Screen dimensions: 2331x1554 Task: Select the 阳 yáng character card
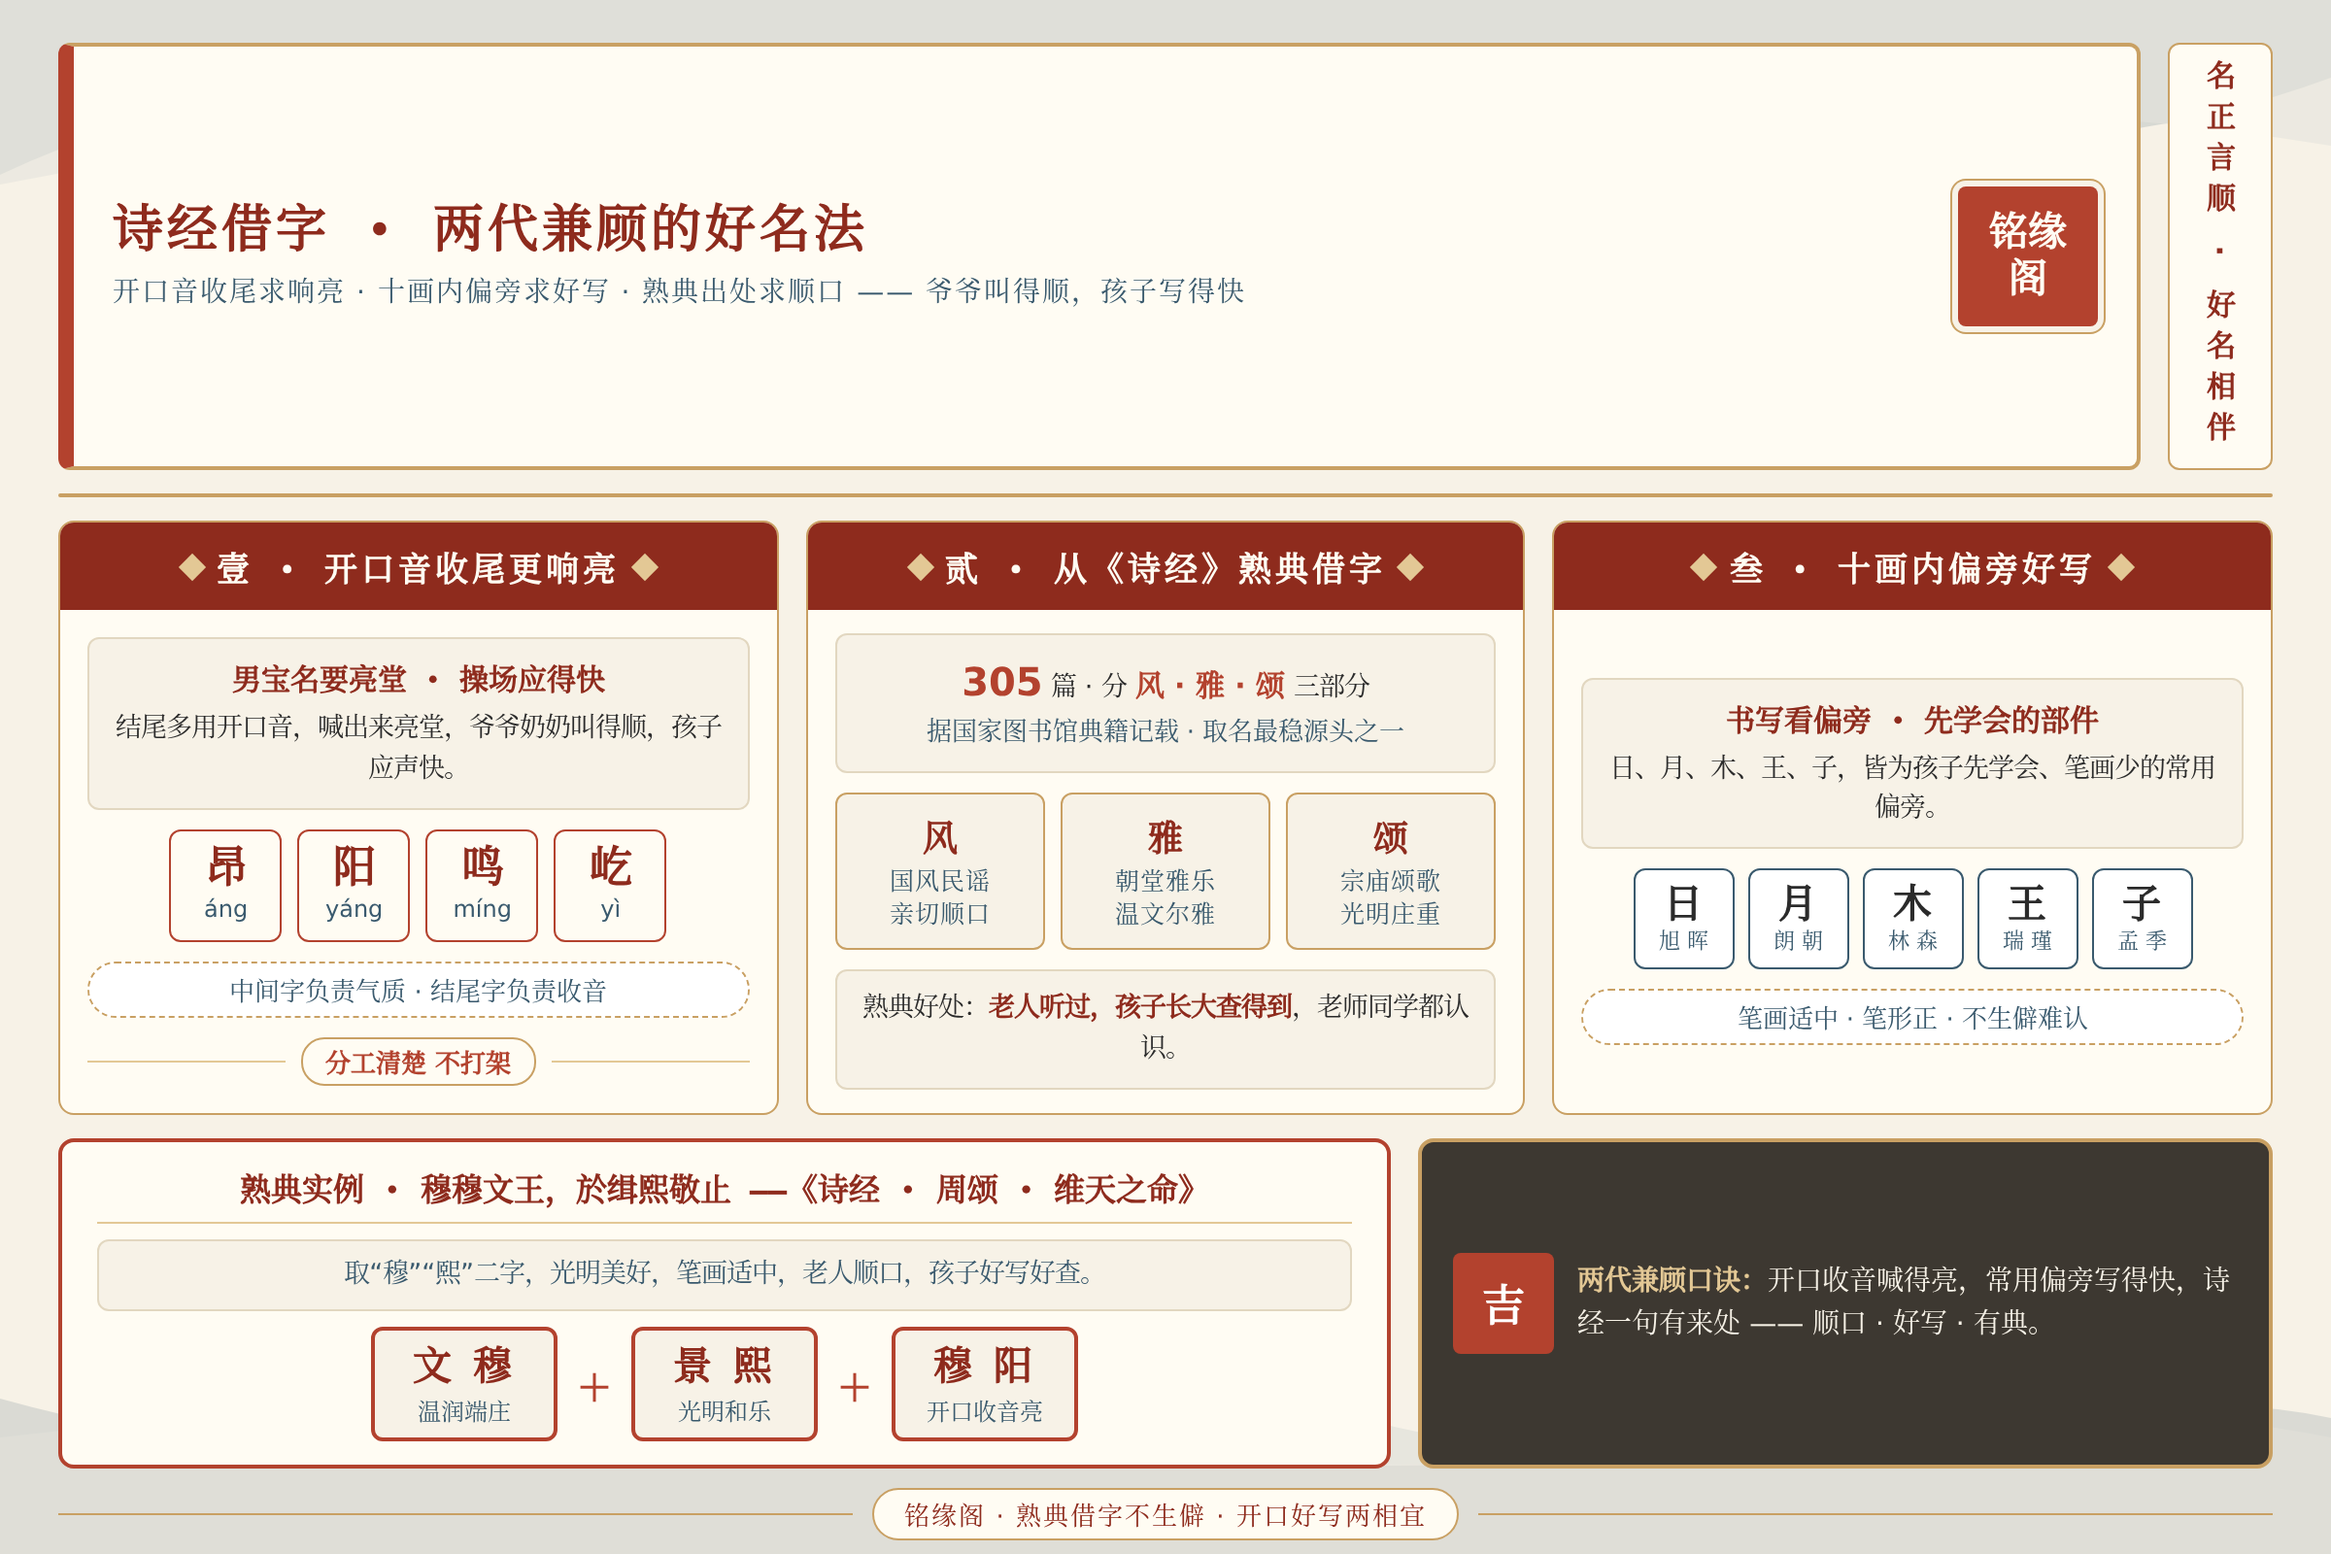[x=353, y=885]
